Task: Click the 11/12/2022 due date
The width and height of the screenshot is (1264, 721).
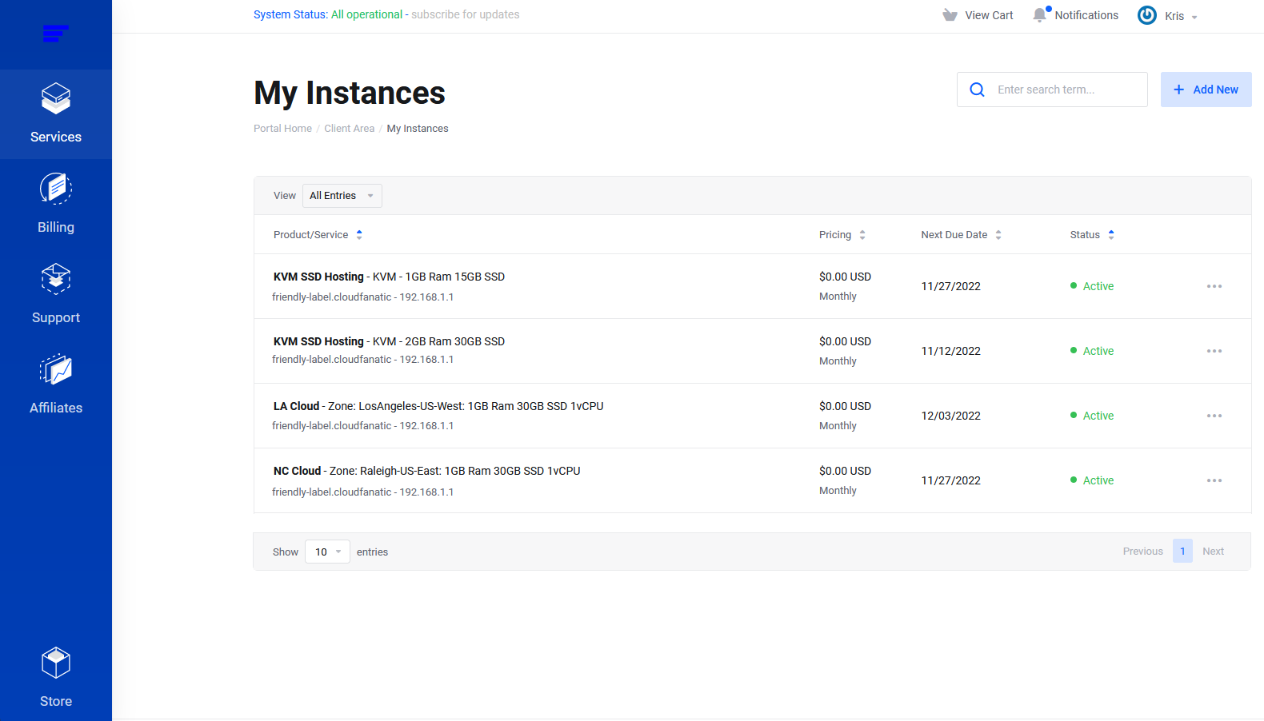Action: point(950,351)
